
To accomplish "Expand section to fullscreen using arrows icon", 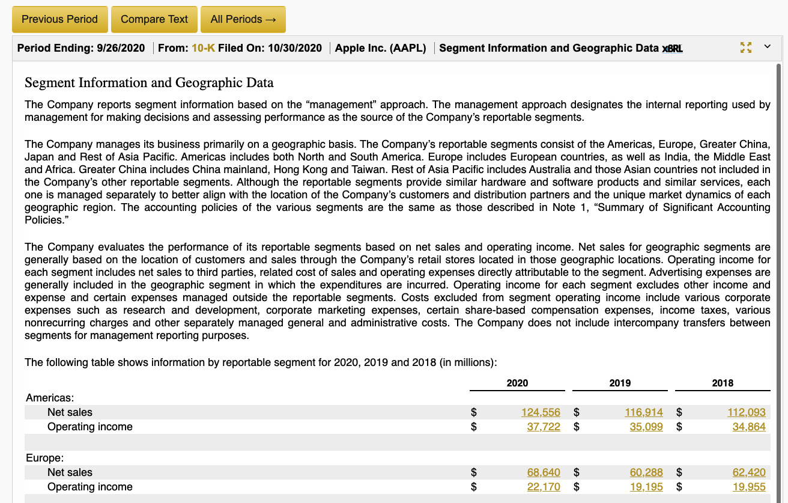I will [746, 47].
